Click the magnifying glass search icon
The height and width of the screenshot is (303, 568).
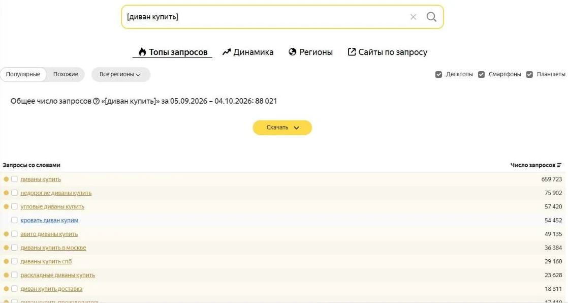pos(431,17)
